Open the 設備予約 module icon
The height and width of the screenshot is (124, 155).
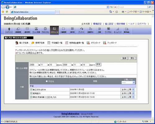tap(91, 30)
